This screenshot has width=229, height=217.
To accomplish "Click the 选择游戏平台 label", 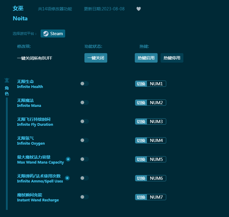I will coord(25,34).
